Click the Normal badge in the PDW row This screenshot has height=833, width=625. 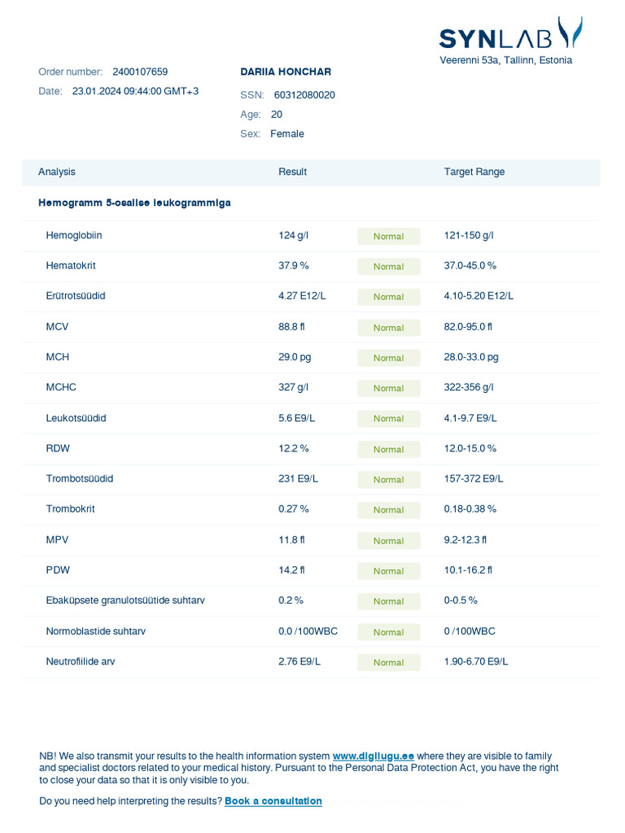pos(388,571)
